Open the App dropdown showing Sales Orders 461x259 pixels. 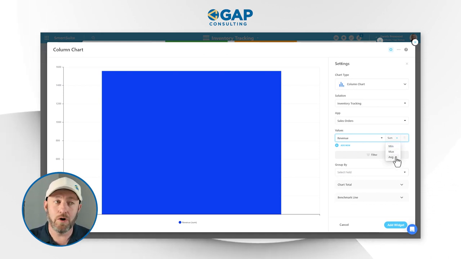[372, 121]
